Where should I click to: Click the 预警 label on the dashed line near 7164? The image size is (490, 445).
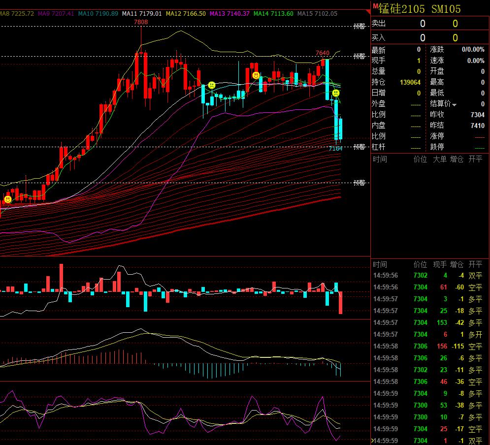tap(359, 147)
